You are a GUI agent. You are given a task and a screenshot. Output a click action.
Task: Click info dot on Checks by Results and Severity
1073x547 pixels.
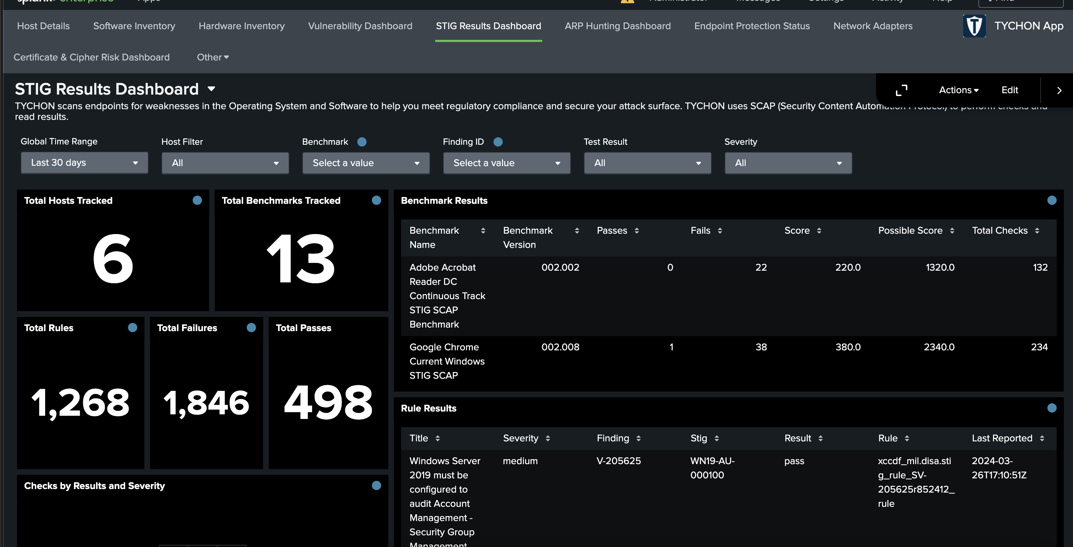(377, 485)
